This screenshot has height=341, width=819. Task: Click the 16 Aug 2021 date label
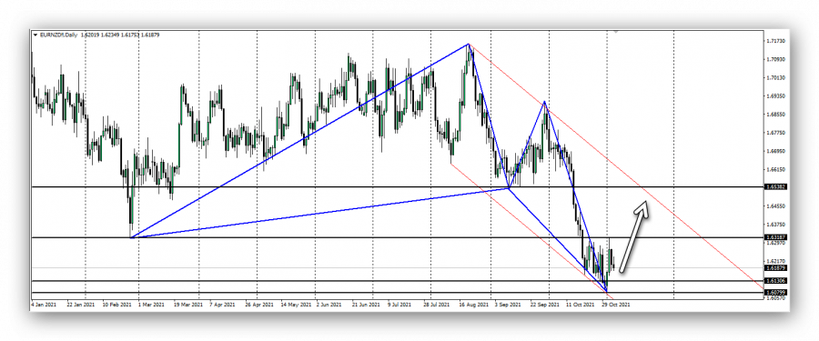[473, 304]
